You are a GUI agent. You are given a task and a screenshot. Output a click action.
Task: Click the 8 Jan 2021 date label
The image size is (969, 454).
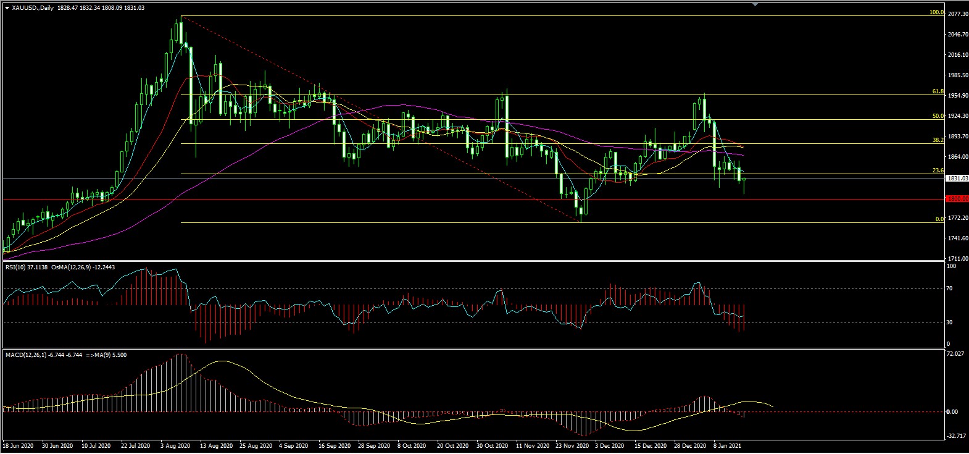pos(727,446)
